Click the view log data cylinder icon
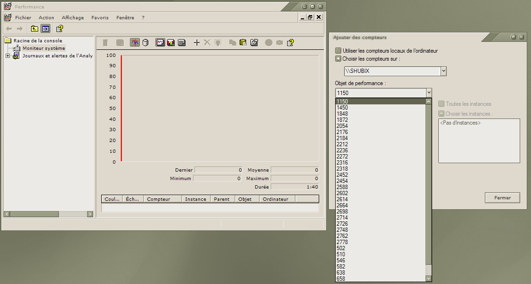Image resolution: width=531 pixels, height=284 pixels. point(145,43)
